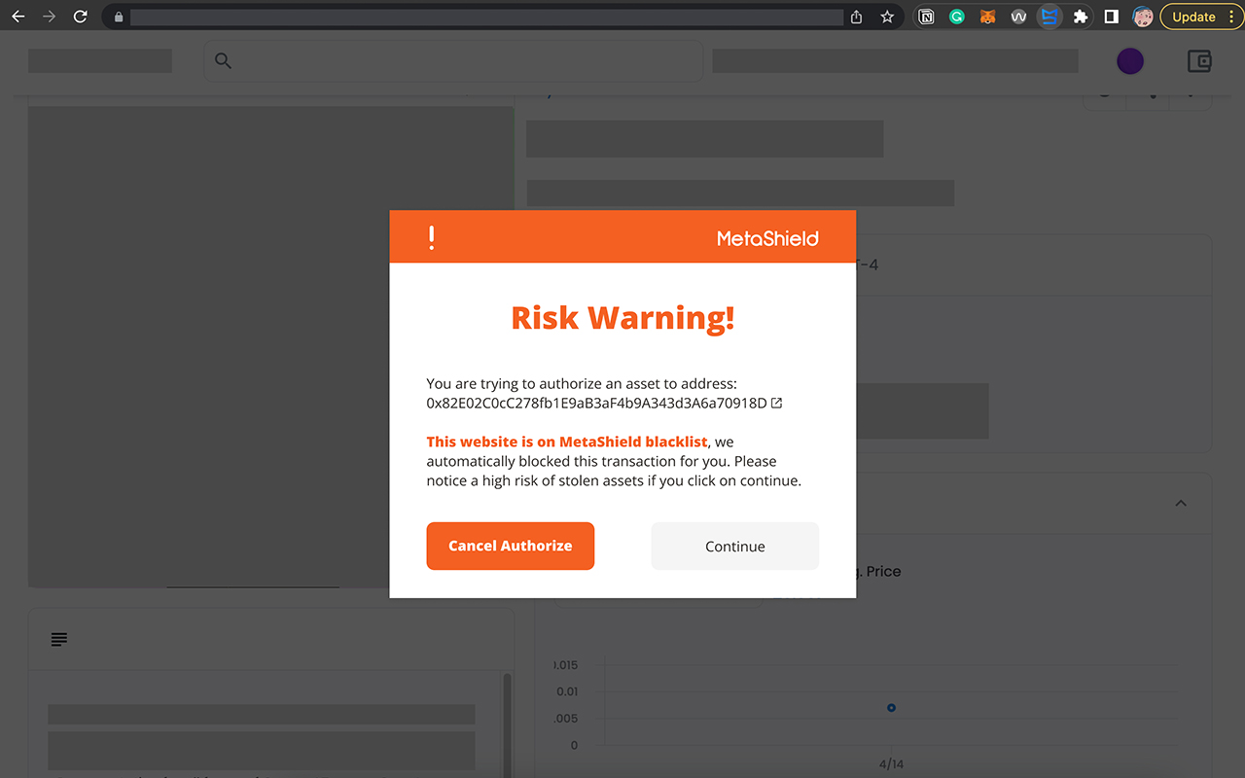Open the MetaMask fox extension
Screen dimensions: 1245x778
pyautogui.click(x=987, y=17)
